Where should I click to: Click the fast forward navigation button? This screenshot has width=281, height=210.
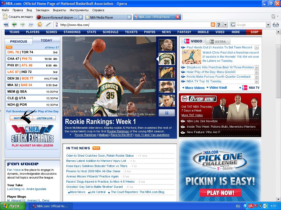(x=31, y=24)
